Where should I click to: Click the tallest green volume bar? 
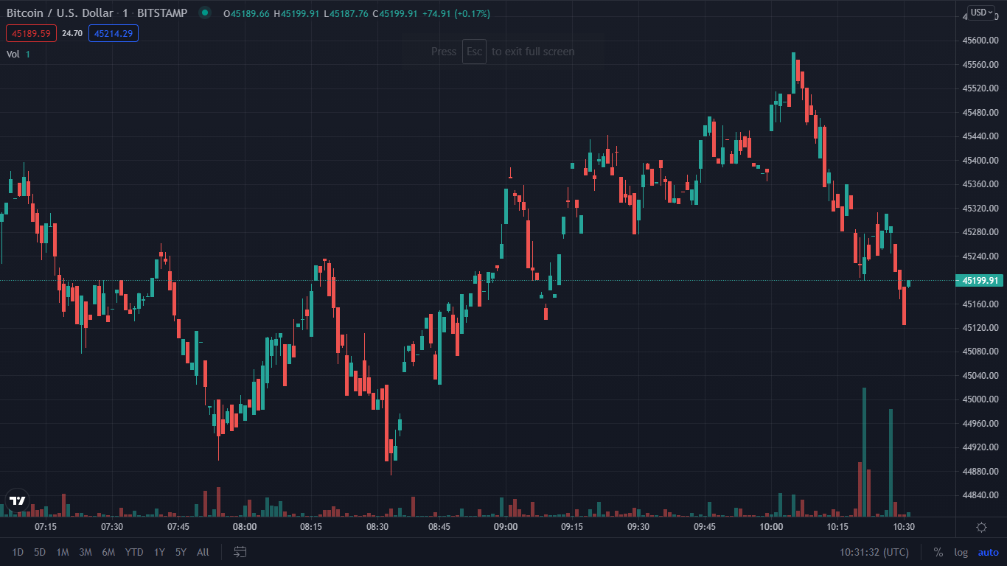click(x=864, y=451)
